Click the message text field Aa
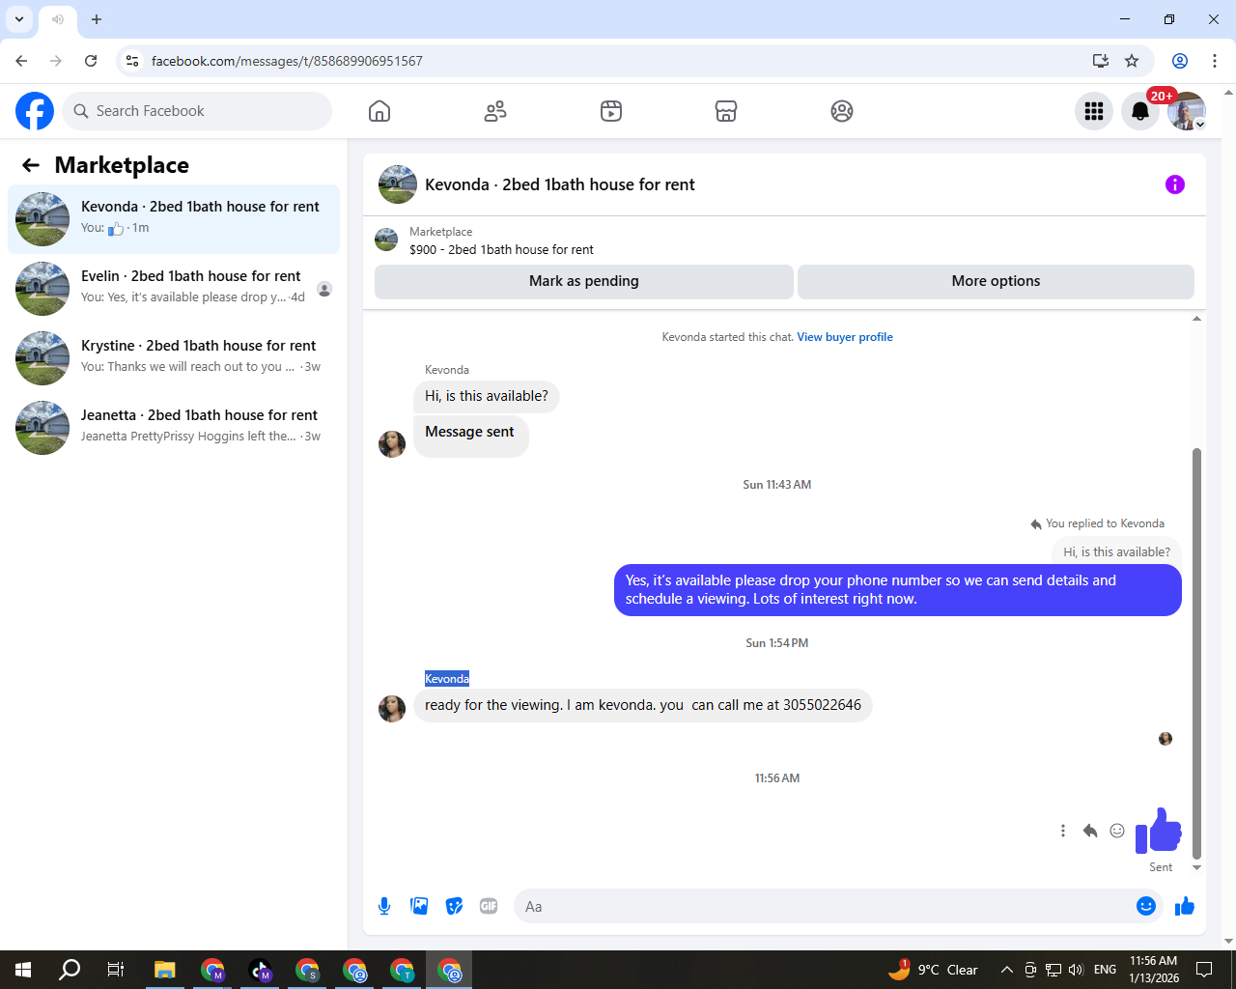This screenshot has height=989, width=1236. (825, 906)
